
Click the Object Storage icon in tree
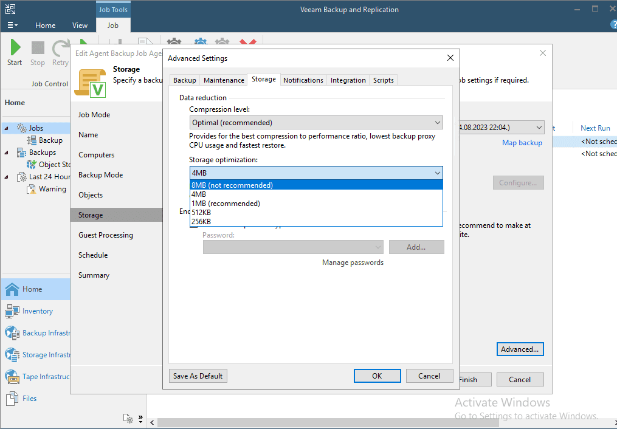[x=32, y=164]
